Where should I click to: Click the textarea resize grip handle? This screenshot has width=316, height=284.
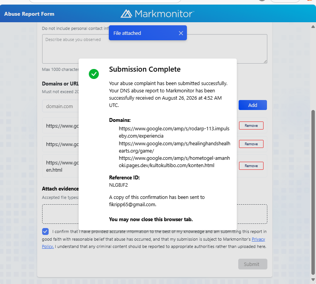(265, 62)
